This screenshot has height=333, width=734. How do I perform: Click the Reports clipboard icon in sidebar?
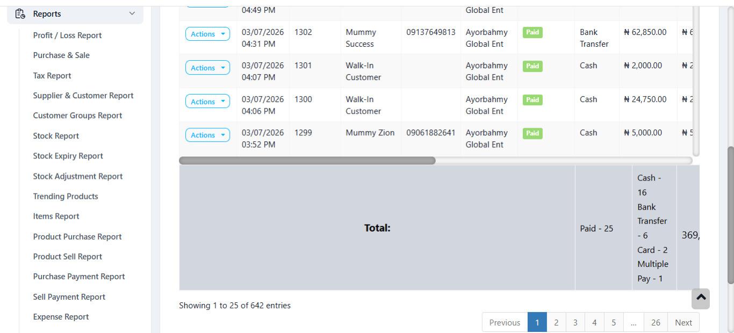pos(20,14)
